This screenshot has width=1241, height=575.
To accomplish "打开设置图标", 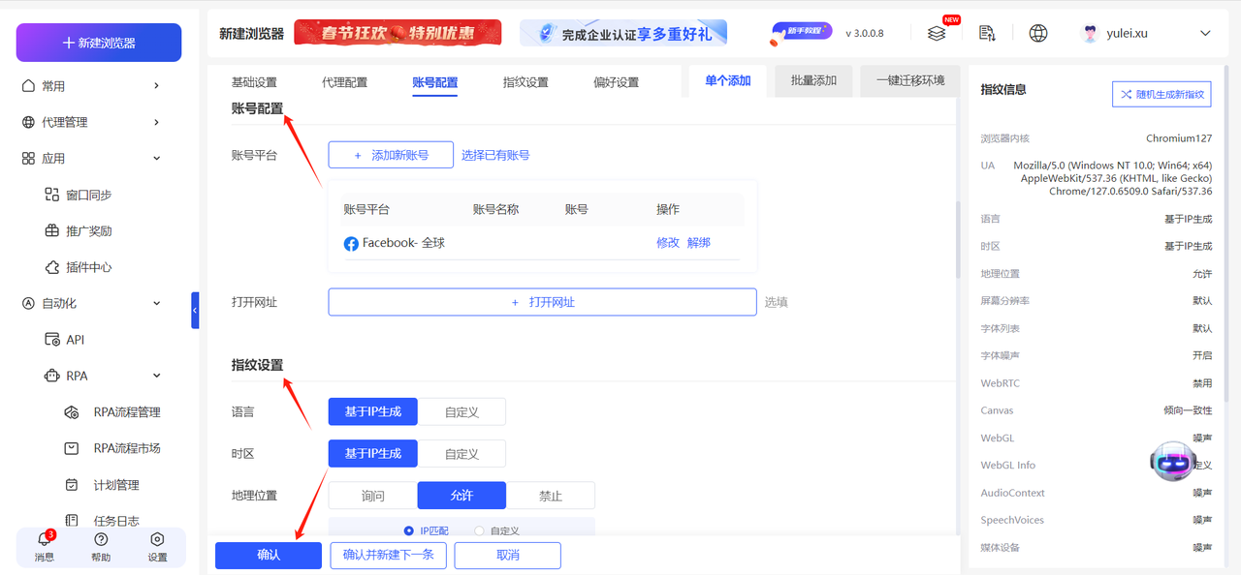I will (157, 547).
